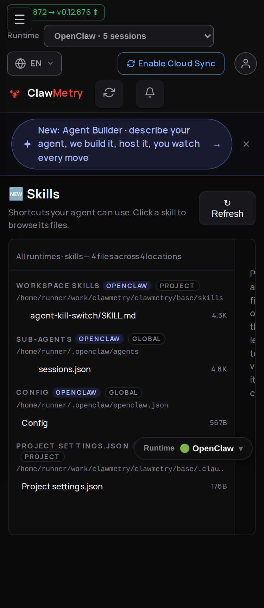Click the arrow on the Agent Builder banner
The width and height of the screenshot is (264, 608).
point(217,145)
